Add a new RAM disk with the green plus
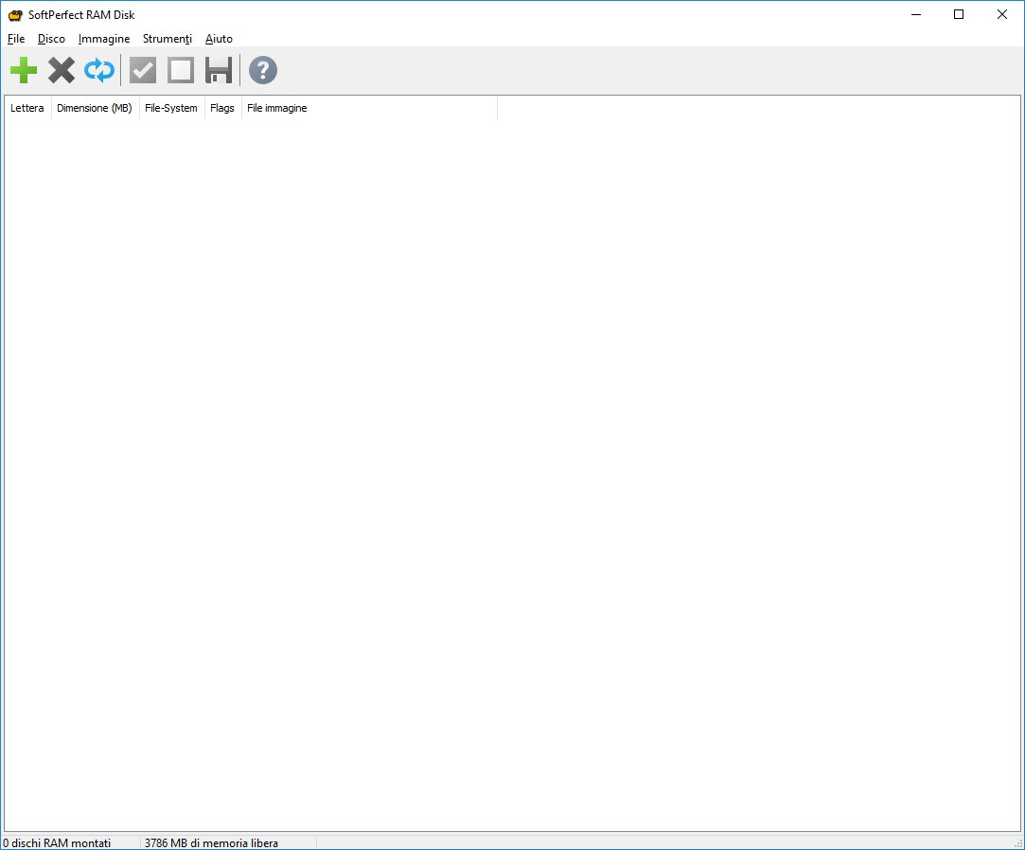This screenshot has height=850, width=1025. coord(24,70)
